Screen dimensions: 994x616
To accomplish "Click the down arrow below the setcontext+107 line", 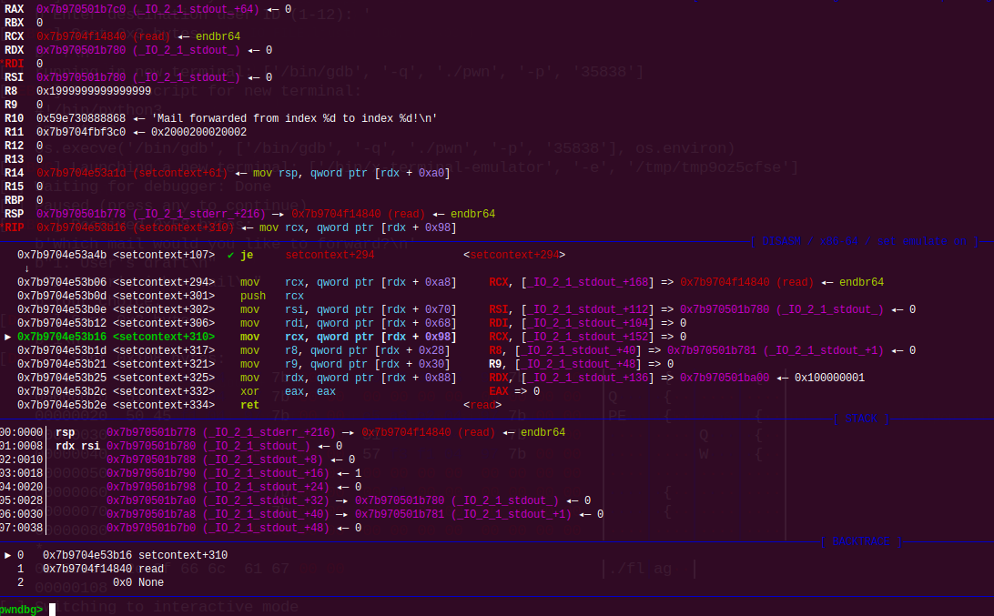I will tap(26, 268).
